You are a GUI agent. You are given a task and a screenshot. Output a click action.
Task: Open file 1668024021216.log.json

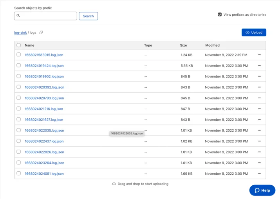(44, 109)
